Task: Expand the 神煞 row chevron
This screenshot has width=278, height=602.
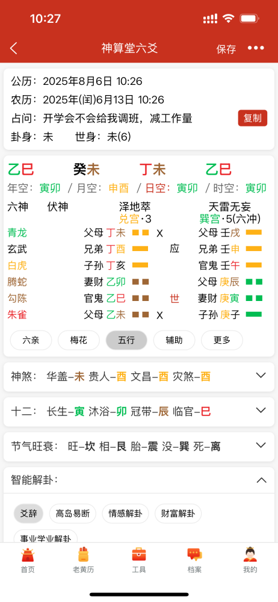Action: 261,376
